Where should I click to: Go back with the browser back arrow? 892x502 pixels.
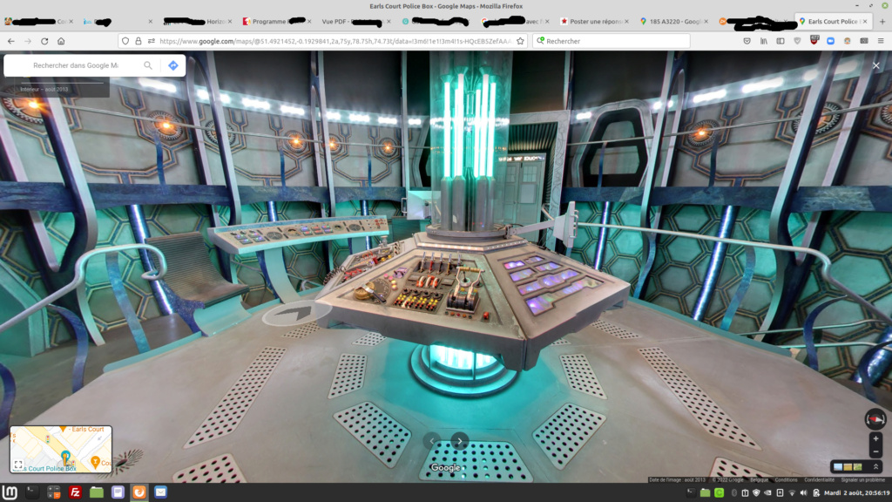[11, 41]
